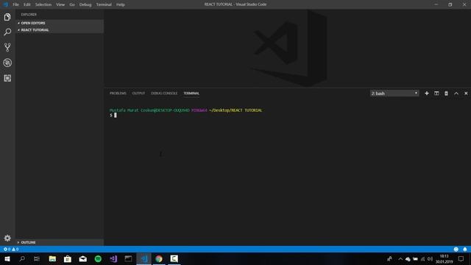Open the Manage gear menu
Screen dimensions: 471x265
pyautogui.click(x=7, y=238)
